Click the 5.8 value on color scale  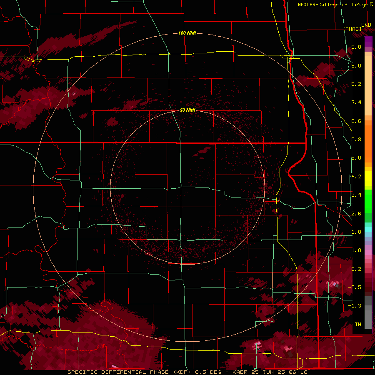[356, 140]
